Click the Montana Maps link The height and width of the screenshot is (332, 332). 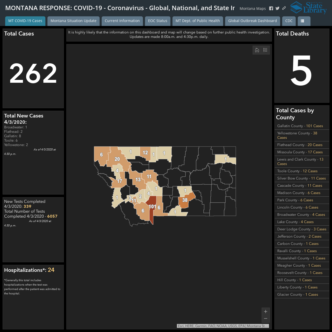pyautogui.click(x=253, y=9)
